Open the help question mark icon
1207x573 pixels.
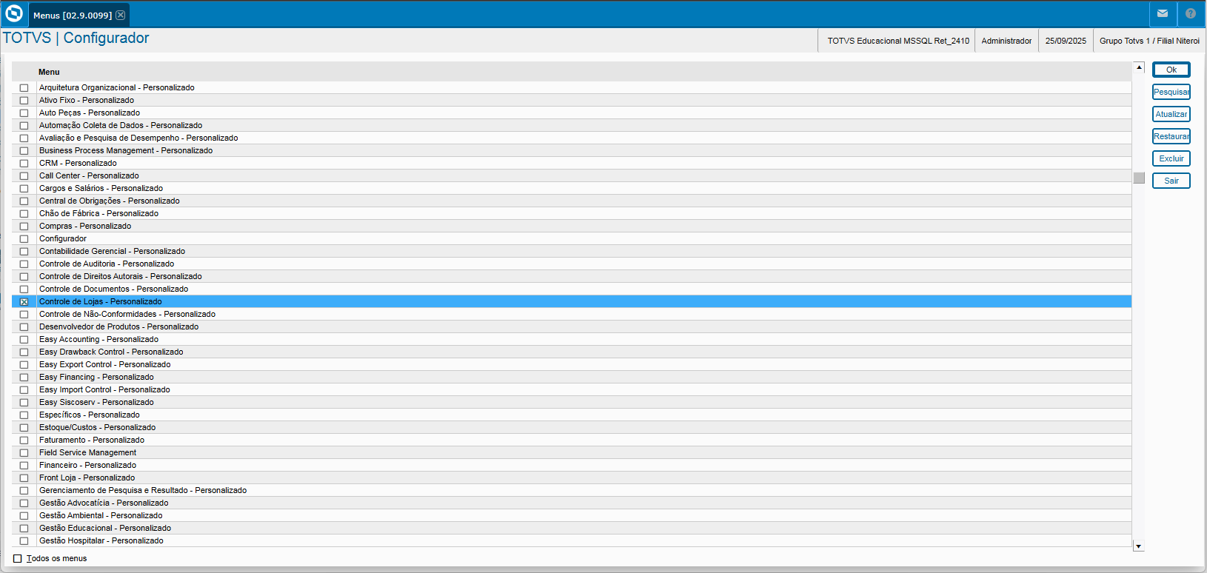(x=1191, y=13)
